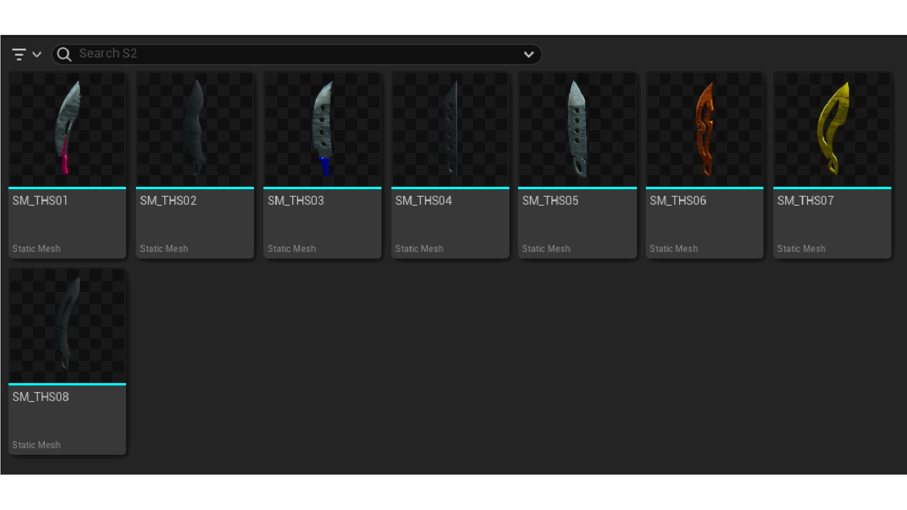Open the filter options icon
This screenshot has width=907, height=510.
(x=19, y=54)
